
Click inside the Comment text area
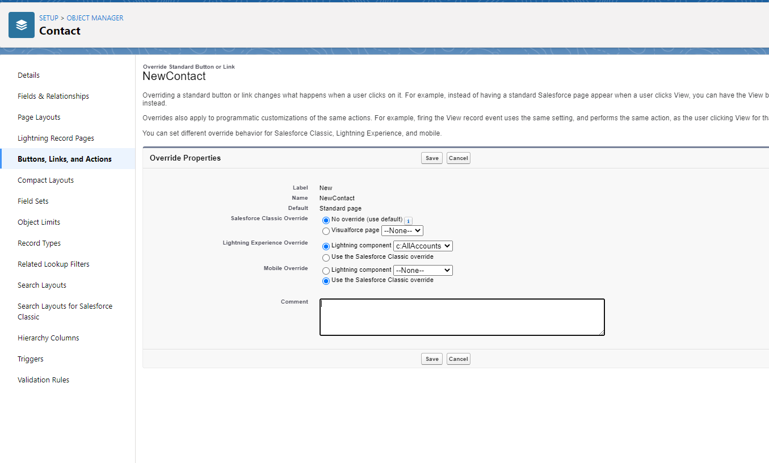(x=462, y=317)
